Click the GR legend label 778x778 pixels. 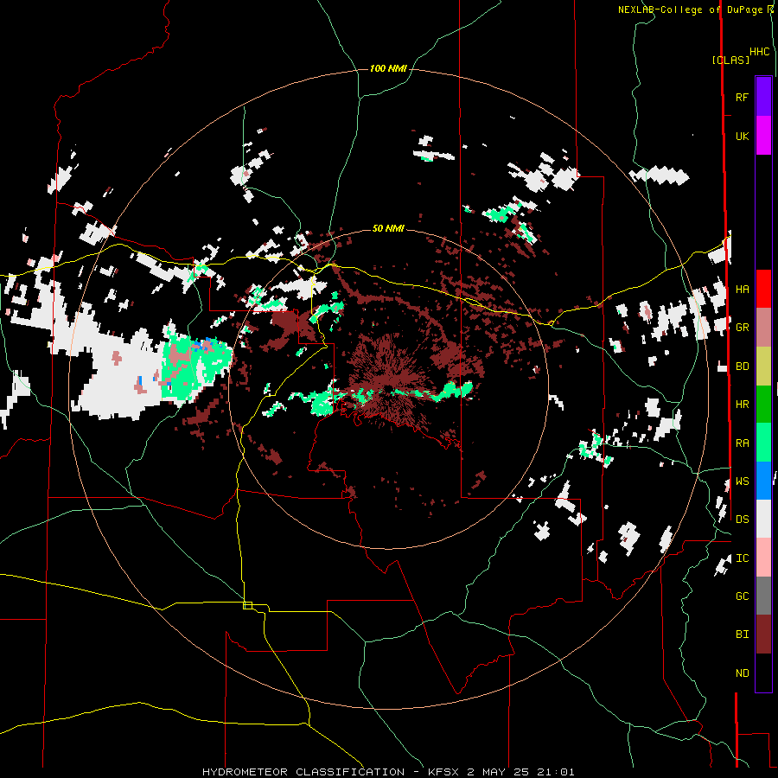tap(742, 328)
